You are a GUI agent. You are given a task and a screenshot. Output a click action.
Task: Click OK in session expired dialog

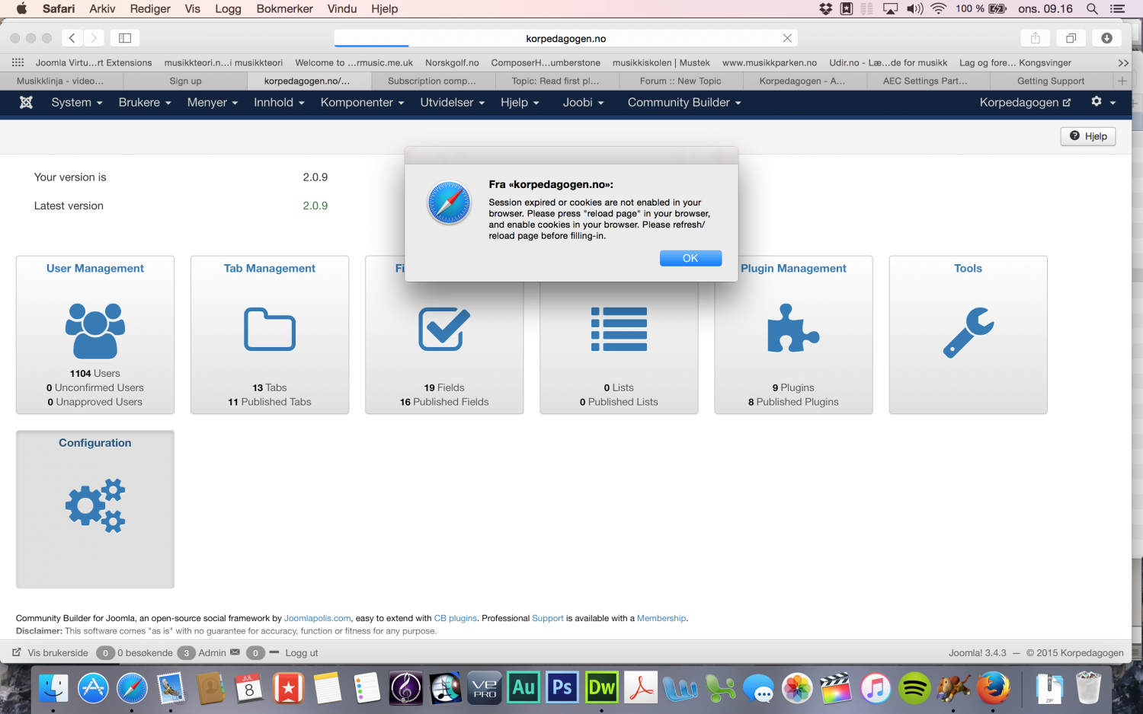690,258
